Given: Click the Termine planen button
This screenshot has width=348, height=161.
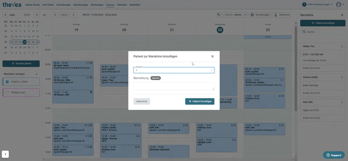Looking at the screenshot, I should pos(21,64).
